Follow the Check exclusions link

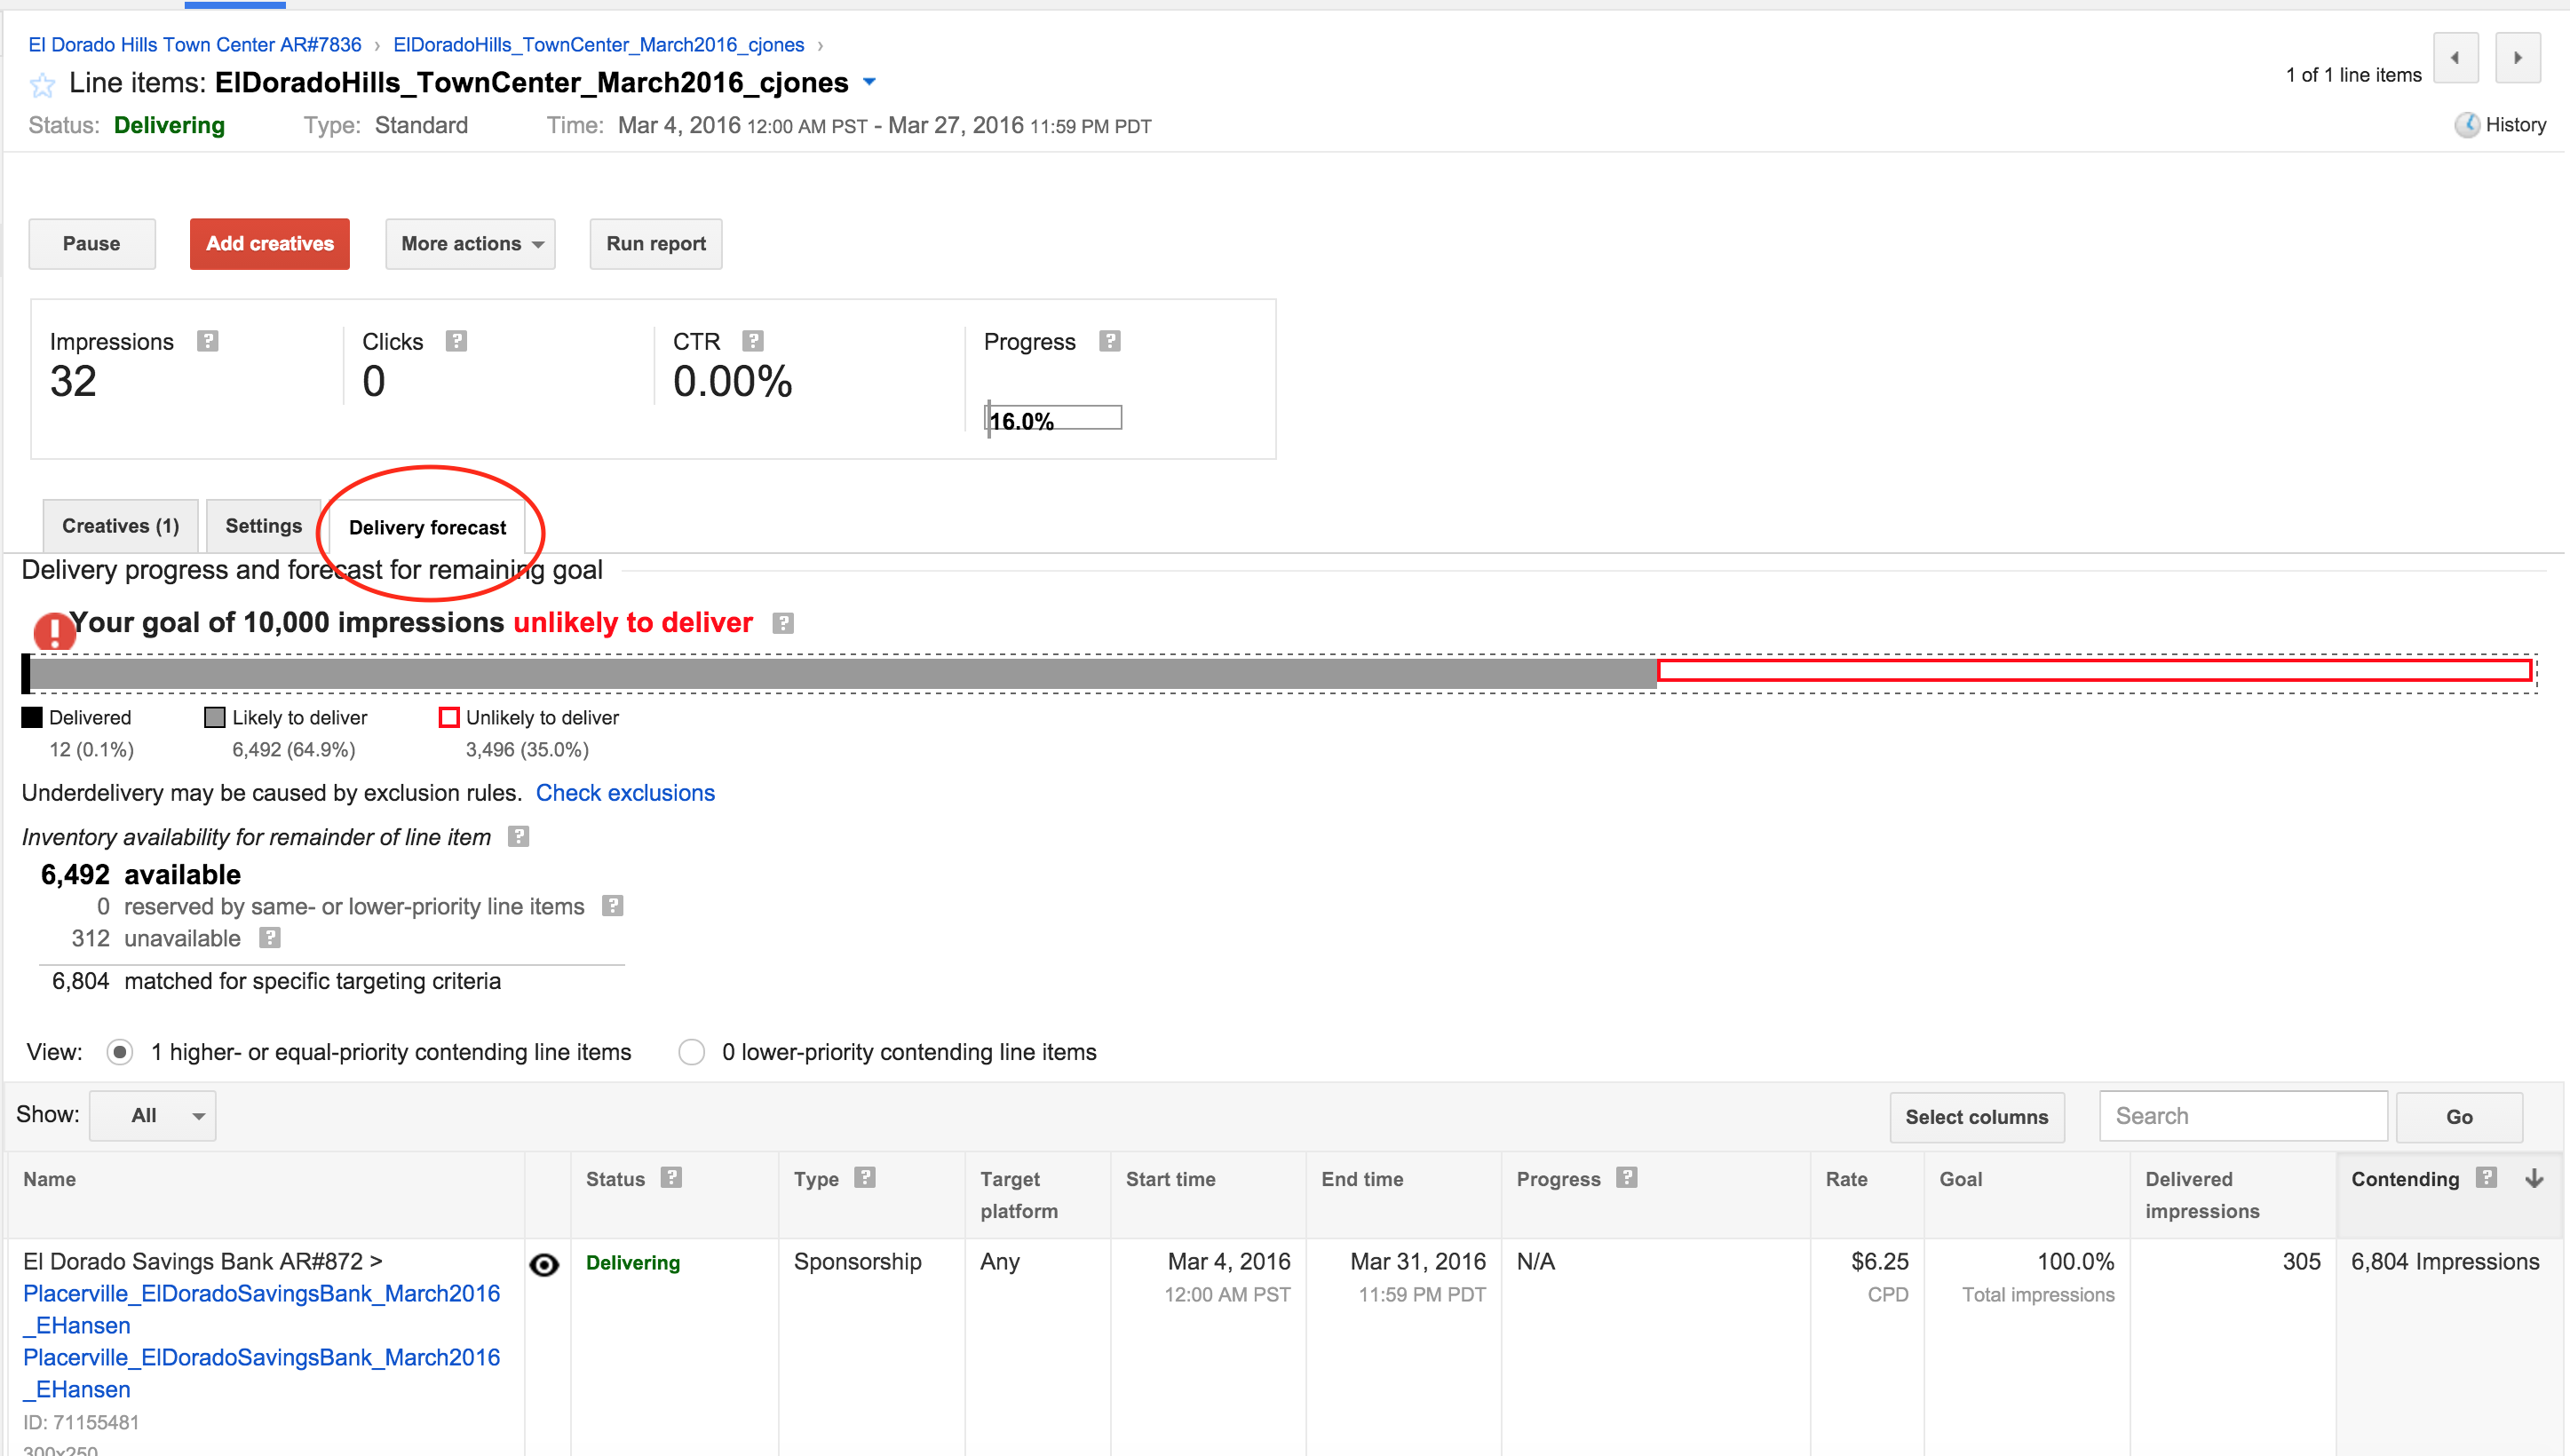tap(625, 793)
